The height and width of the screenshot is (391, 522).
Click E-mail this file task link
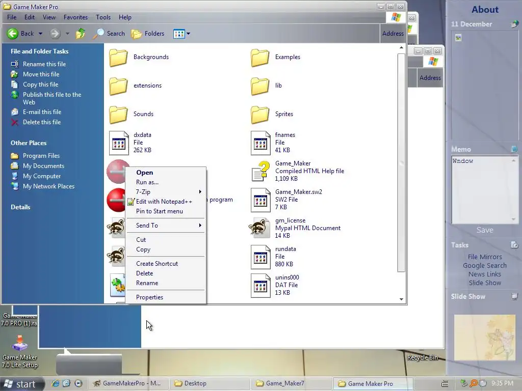[42, 111]
